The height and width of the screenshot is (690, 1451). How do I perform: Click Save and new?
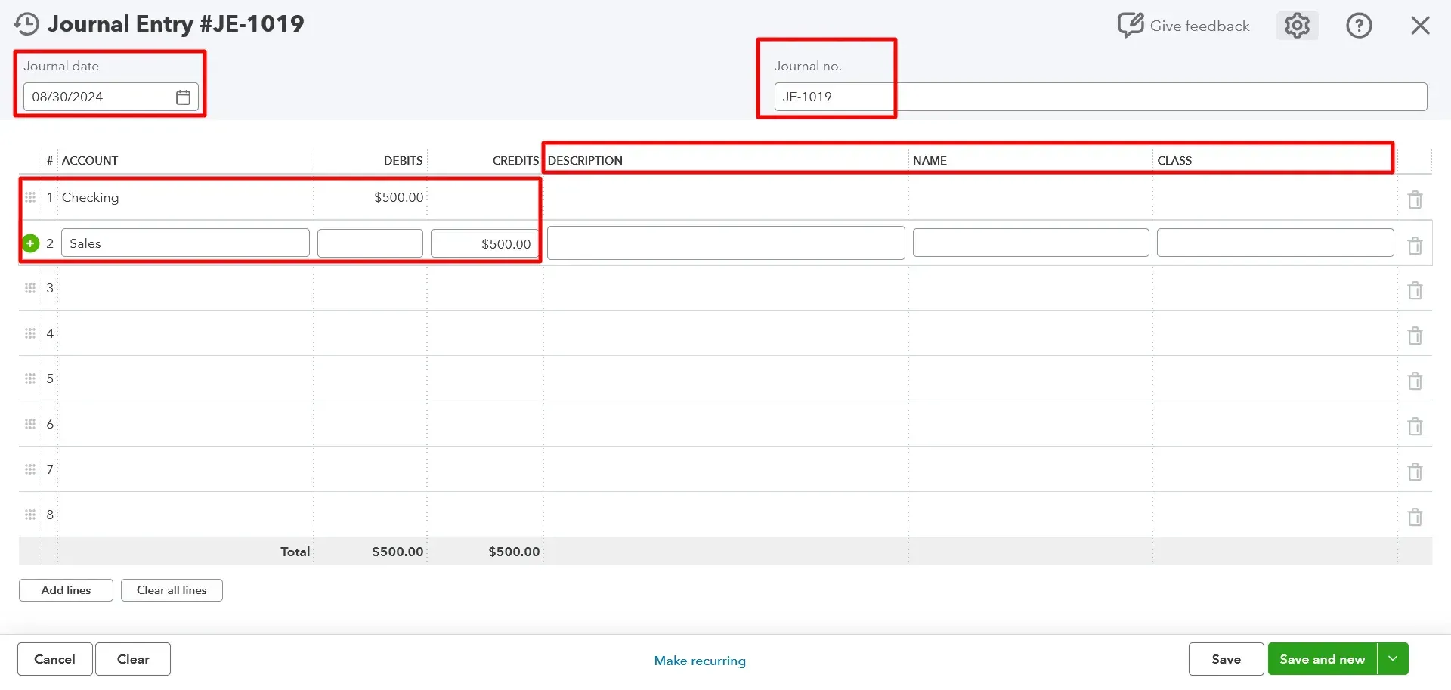pos(1323,659)
